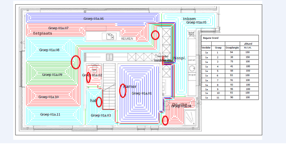The height and width of the screenshot is (150, 286).
Task: Click Groeplengte value 58 in table
Action: [x=231, y=71]
